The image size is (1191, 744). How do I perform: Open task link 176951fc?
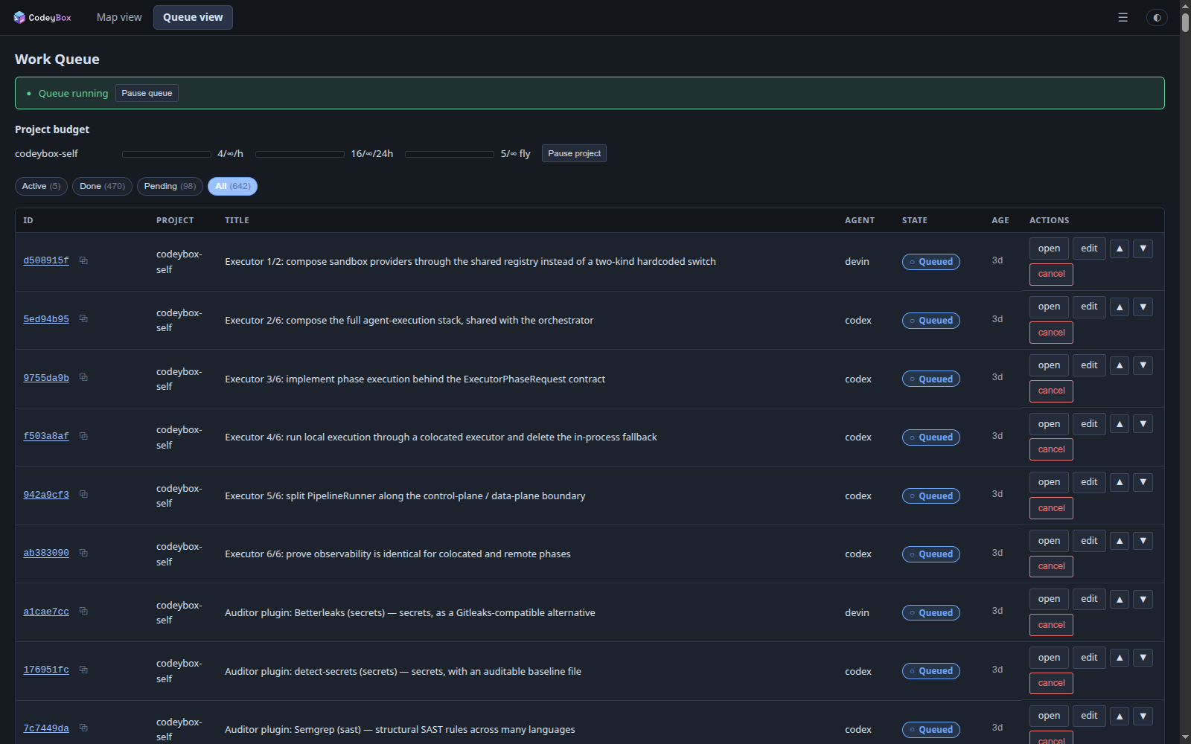(x=46, y=670)
